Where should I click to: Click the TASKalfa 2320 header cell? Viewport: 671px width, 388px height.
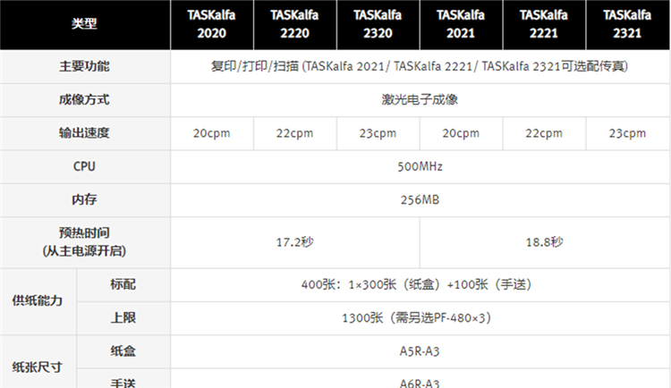pos(378,24)
